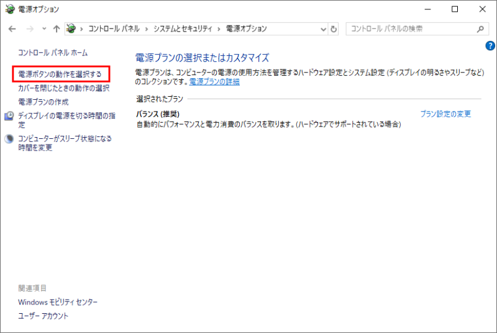Open Windows モビリティ センター link
The height and width of the screenshot is (333, 497).
[58, 302]
